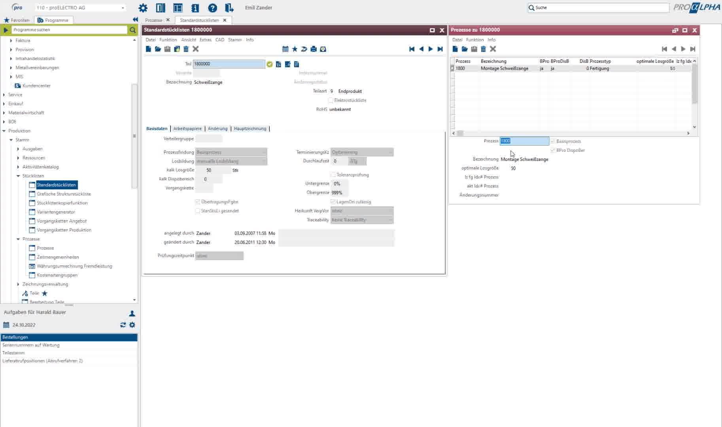Collapse Stücklisten tree node

click(x=18, y=176)
